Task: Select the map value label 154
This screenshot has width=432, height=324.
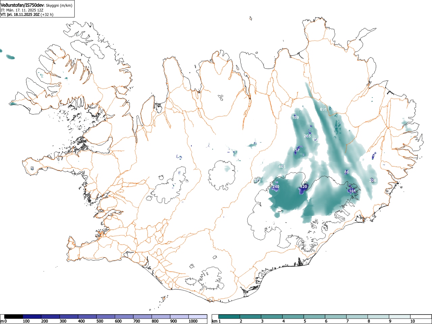Action: tap(315, 140)
